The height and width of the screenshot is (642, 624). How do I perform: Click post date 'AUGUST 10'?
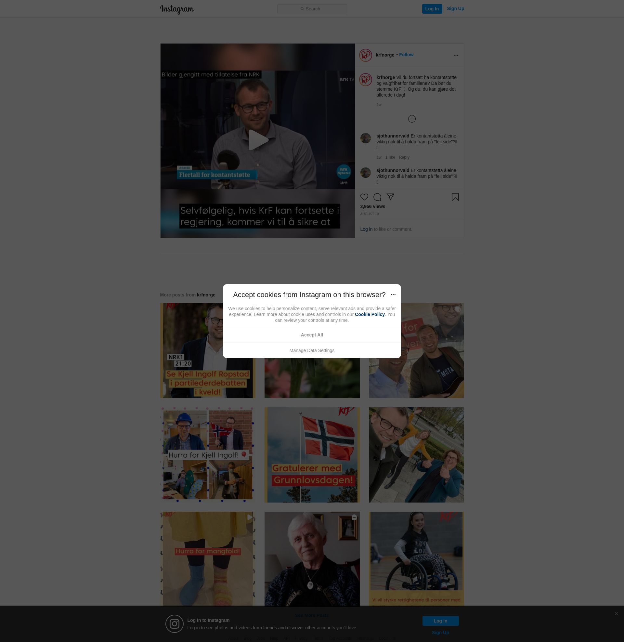[369, 214]
